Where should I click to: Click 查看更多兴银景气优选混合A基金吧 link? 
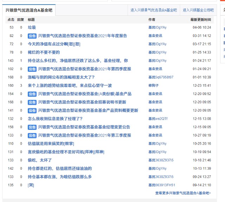point(183,193)
